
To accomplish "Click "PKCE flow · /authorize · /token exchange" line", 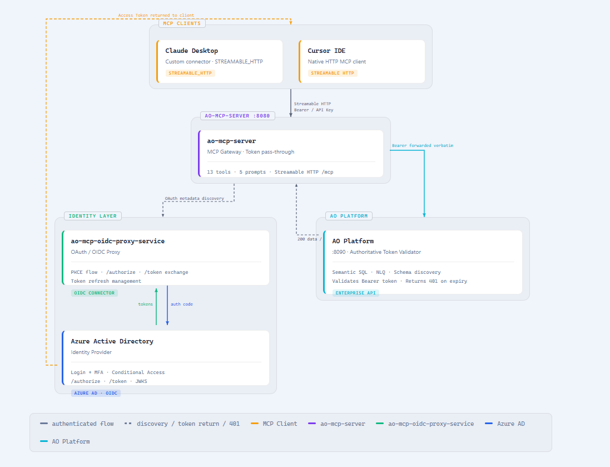I will (x=130, y=272).
